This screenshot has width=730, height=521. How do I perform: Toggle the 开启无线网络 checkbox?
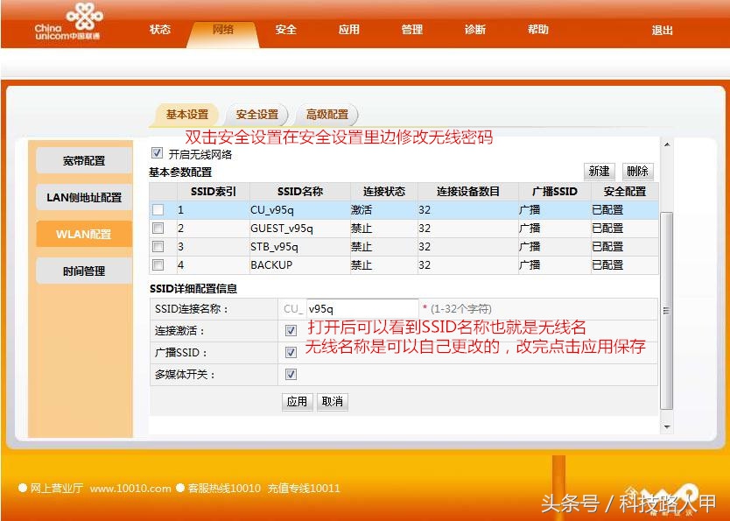[158, 152]
